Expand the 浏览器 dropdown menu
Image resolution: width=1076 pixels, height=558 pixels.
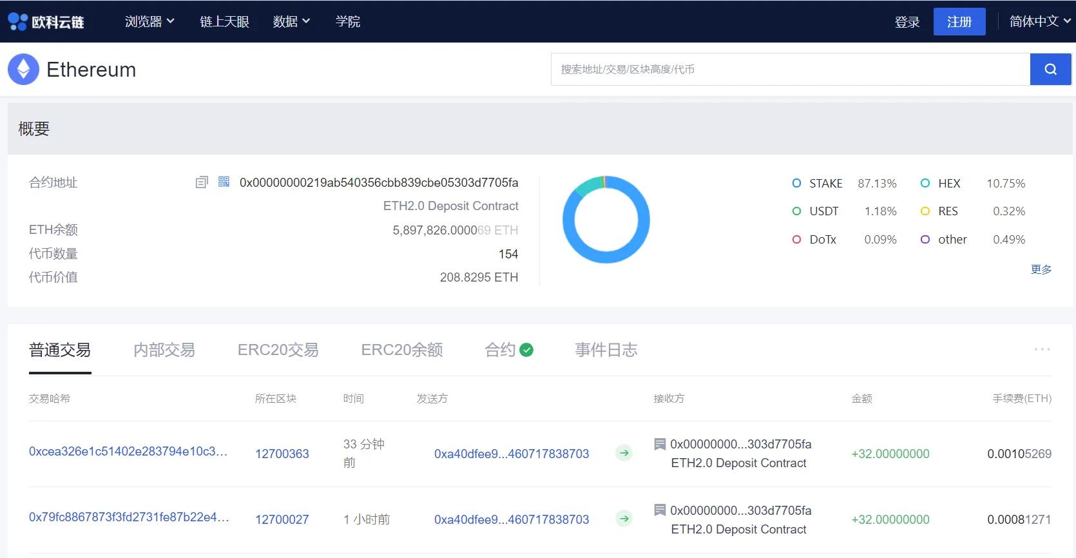click(x=149, y=21)
